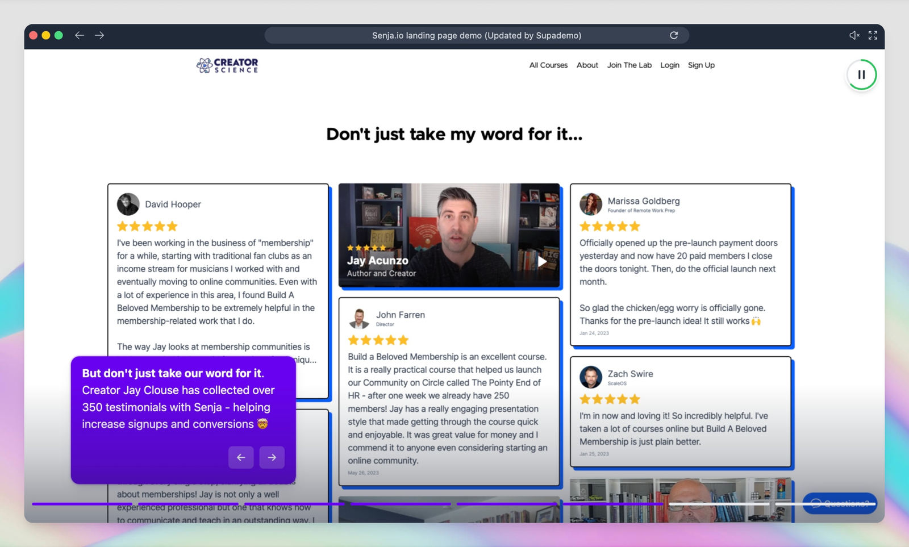Open the All Courses menu item
Screen dimensions: 909x547
[548, 65]
